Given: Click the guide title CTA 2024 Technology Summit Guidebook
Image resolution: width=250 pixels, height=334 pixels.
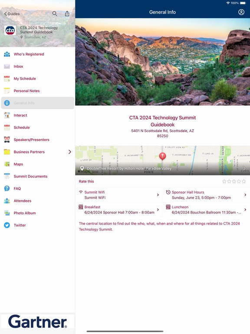Looking at the screenshot, I should [x=163, y=121].
